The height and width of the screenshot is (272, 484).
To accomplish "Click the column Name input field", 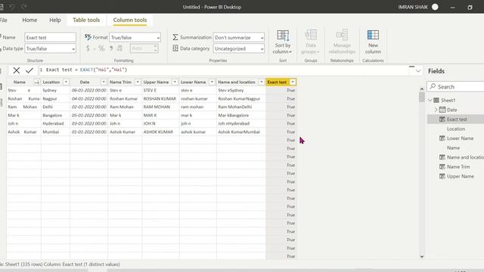I will point(51,37).
